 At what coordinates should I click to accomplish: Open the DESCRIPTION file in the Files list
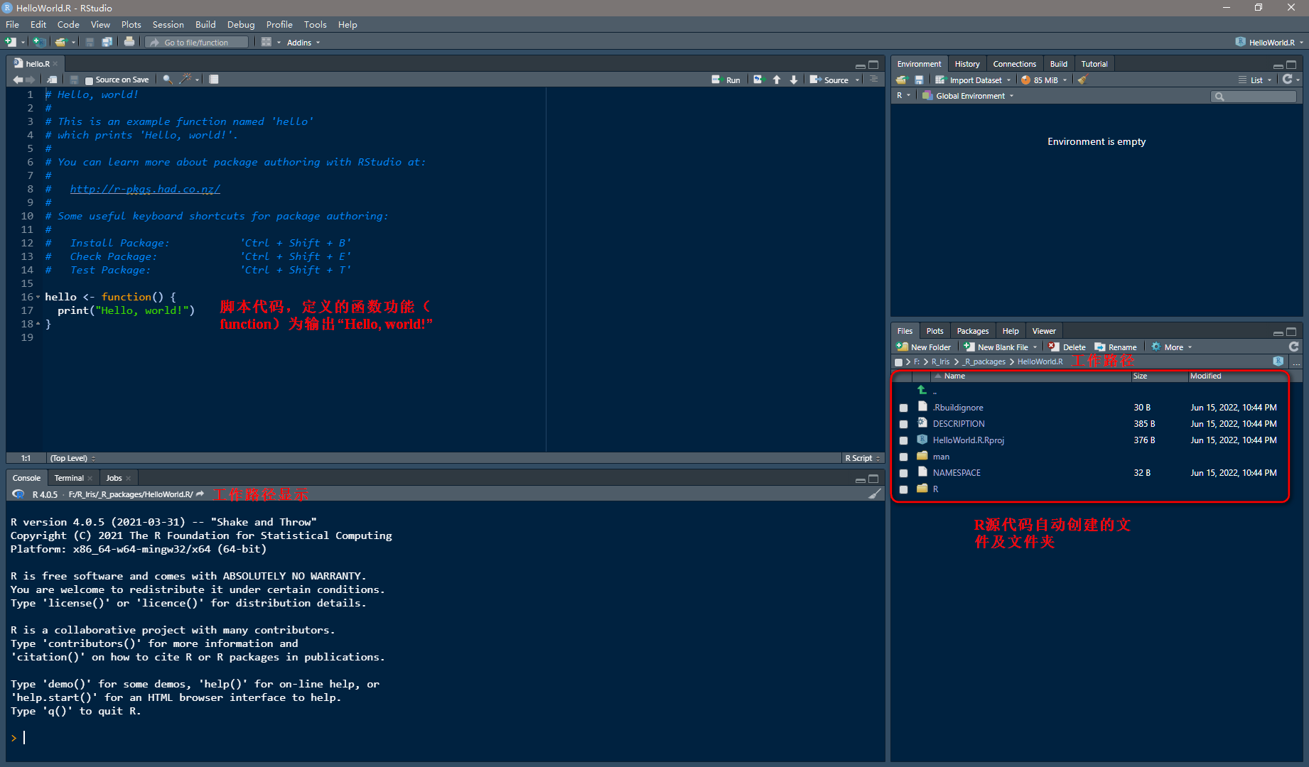click(x=959, y=424)
